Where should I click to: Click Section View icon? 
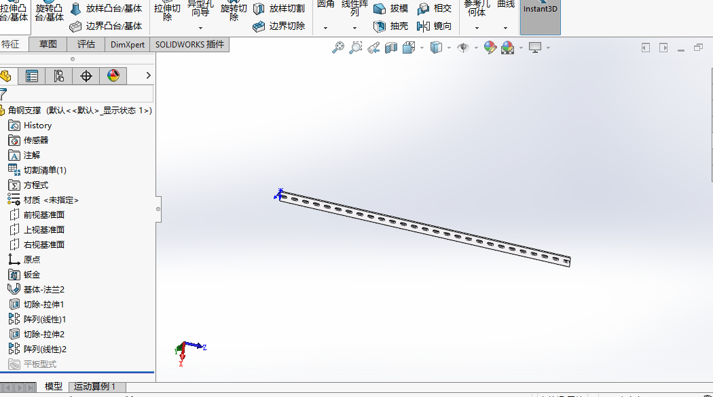click(391, 48)
